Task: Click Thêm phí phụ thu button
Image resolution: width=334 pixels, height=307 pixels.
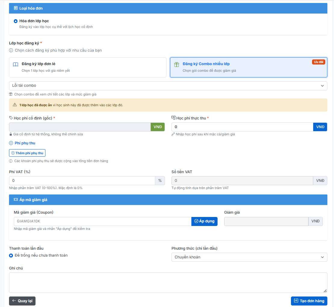Action: point(27,153)
